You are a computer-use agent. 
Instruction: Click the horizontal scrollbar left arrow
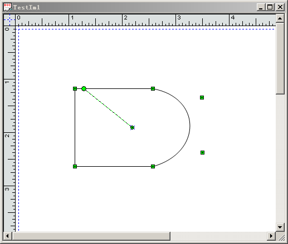click(x=7, y=236)
